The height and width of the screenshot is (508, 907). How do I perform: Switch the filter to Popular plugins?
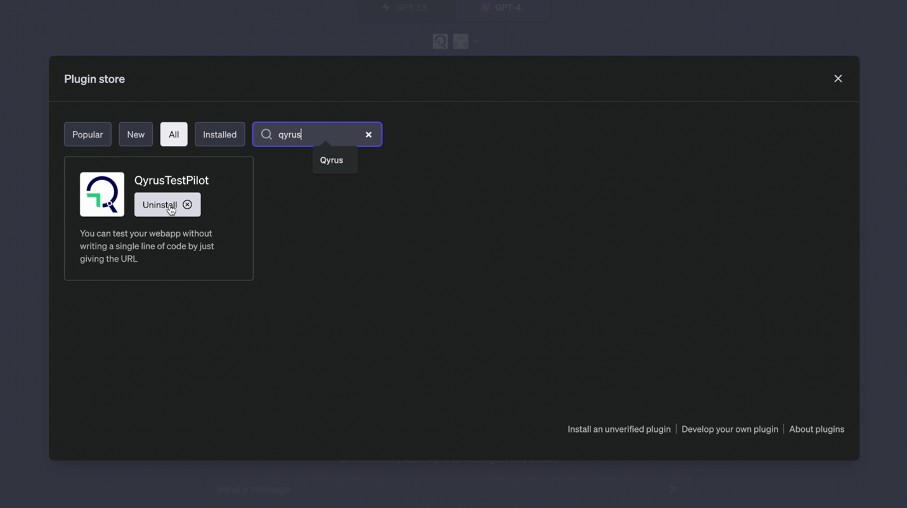[x=88, y=134]
